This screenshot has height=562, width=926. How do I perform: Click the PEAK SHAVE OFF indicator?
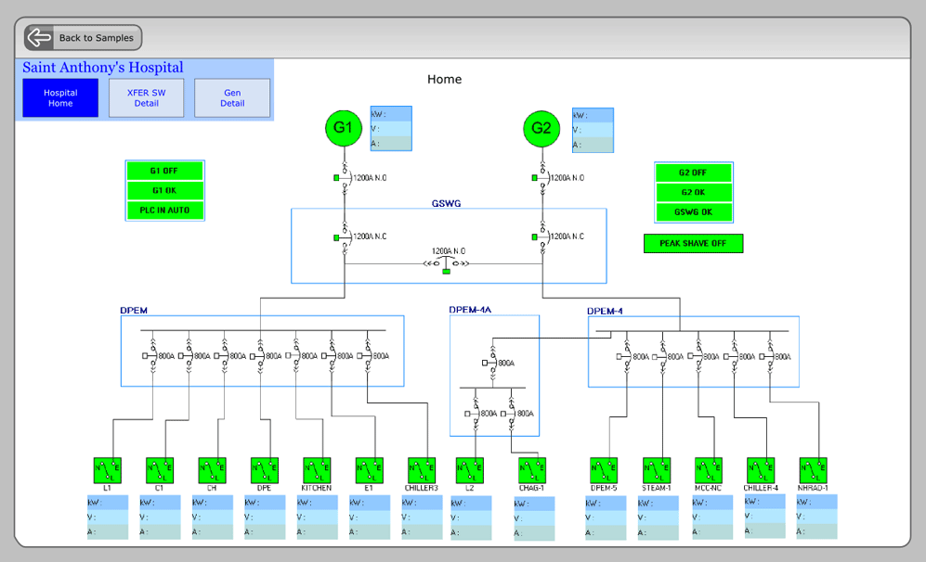pos(693,244)
